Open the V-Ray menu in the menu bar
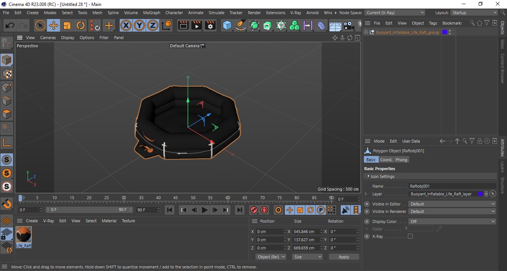 [296, 13]
